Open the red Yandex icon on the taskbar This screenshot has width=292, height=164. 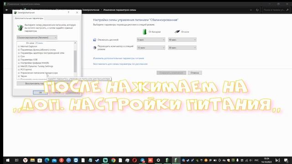point(62,160)
